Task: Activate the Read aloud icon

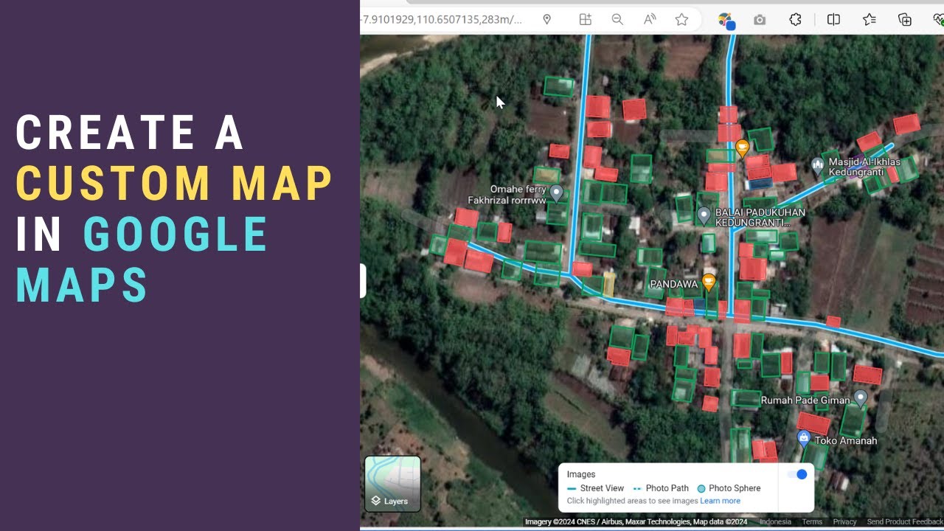Action: tap(650, 19)
